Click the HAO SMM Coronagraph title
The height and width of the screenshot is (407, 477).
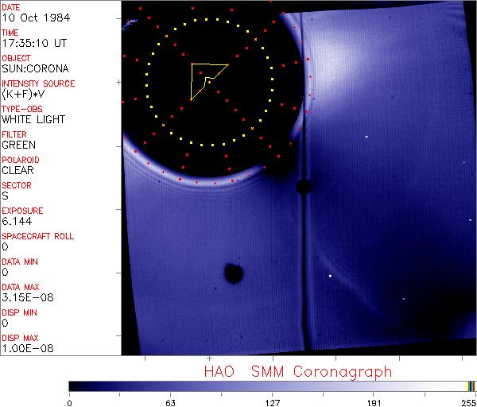coord(298,372)
